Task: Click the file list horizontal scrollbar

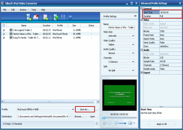Action: (49, 101)
